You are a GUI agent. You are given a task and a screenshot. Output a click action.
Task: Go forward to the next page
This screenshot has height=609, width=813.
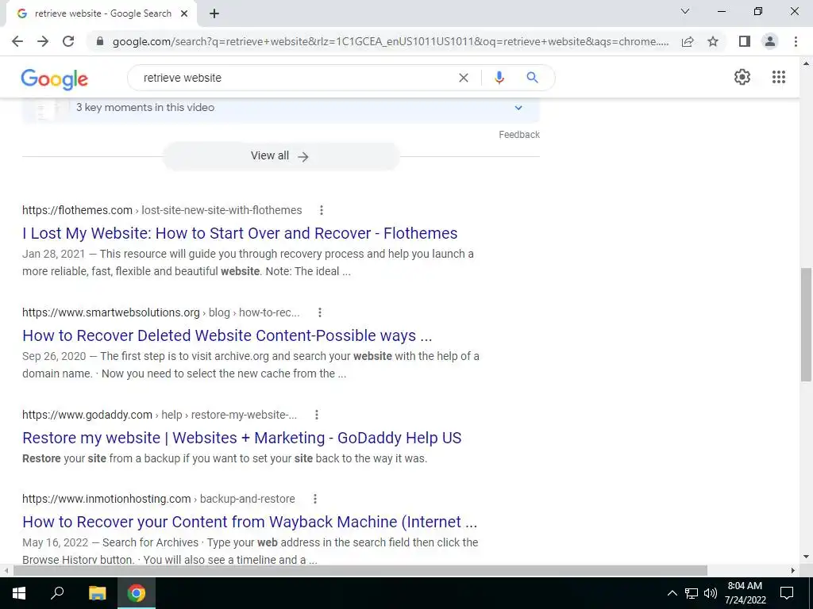tap(43, 41)
